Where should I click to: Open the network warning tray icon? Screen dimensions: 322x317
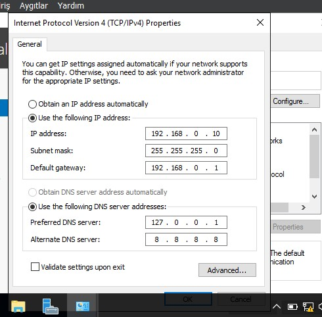click(308, 306)
